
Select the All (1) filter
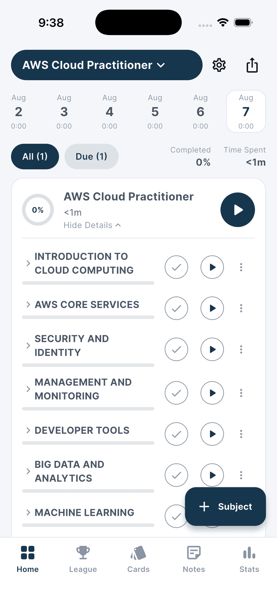pyautogui.click(x=35, y=156)
